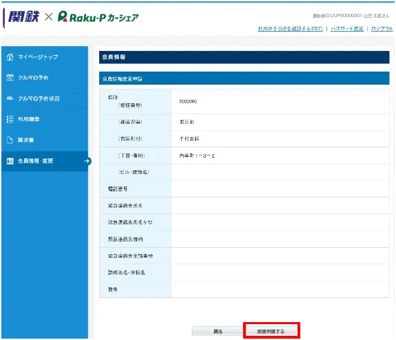Viewport: 396px width, 340px height.
Task: Click the 緊急連絡先続柄 label
Action: click(x=125, y=239)
